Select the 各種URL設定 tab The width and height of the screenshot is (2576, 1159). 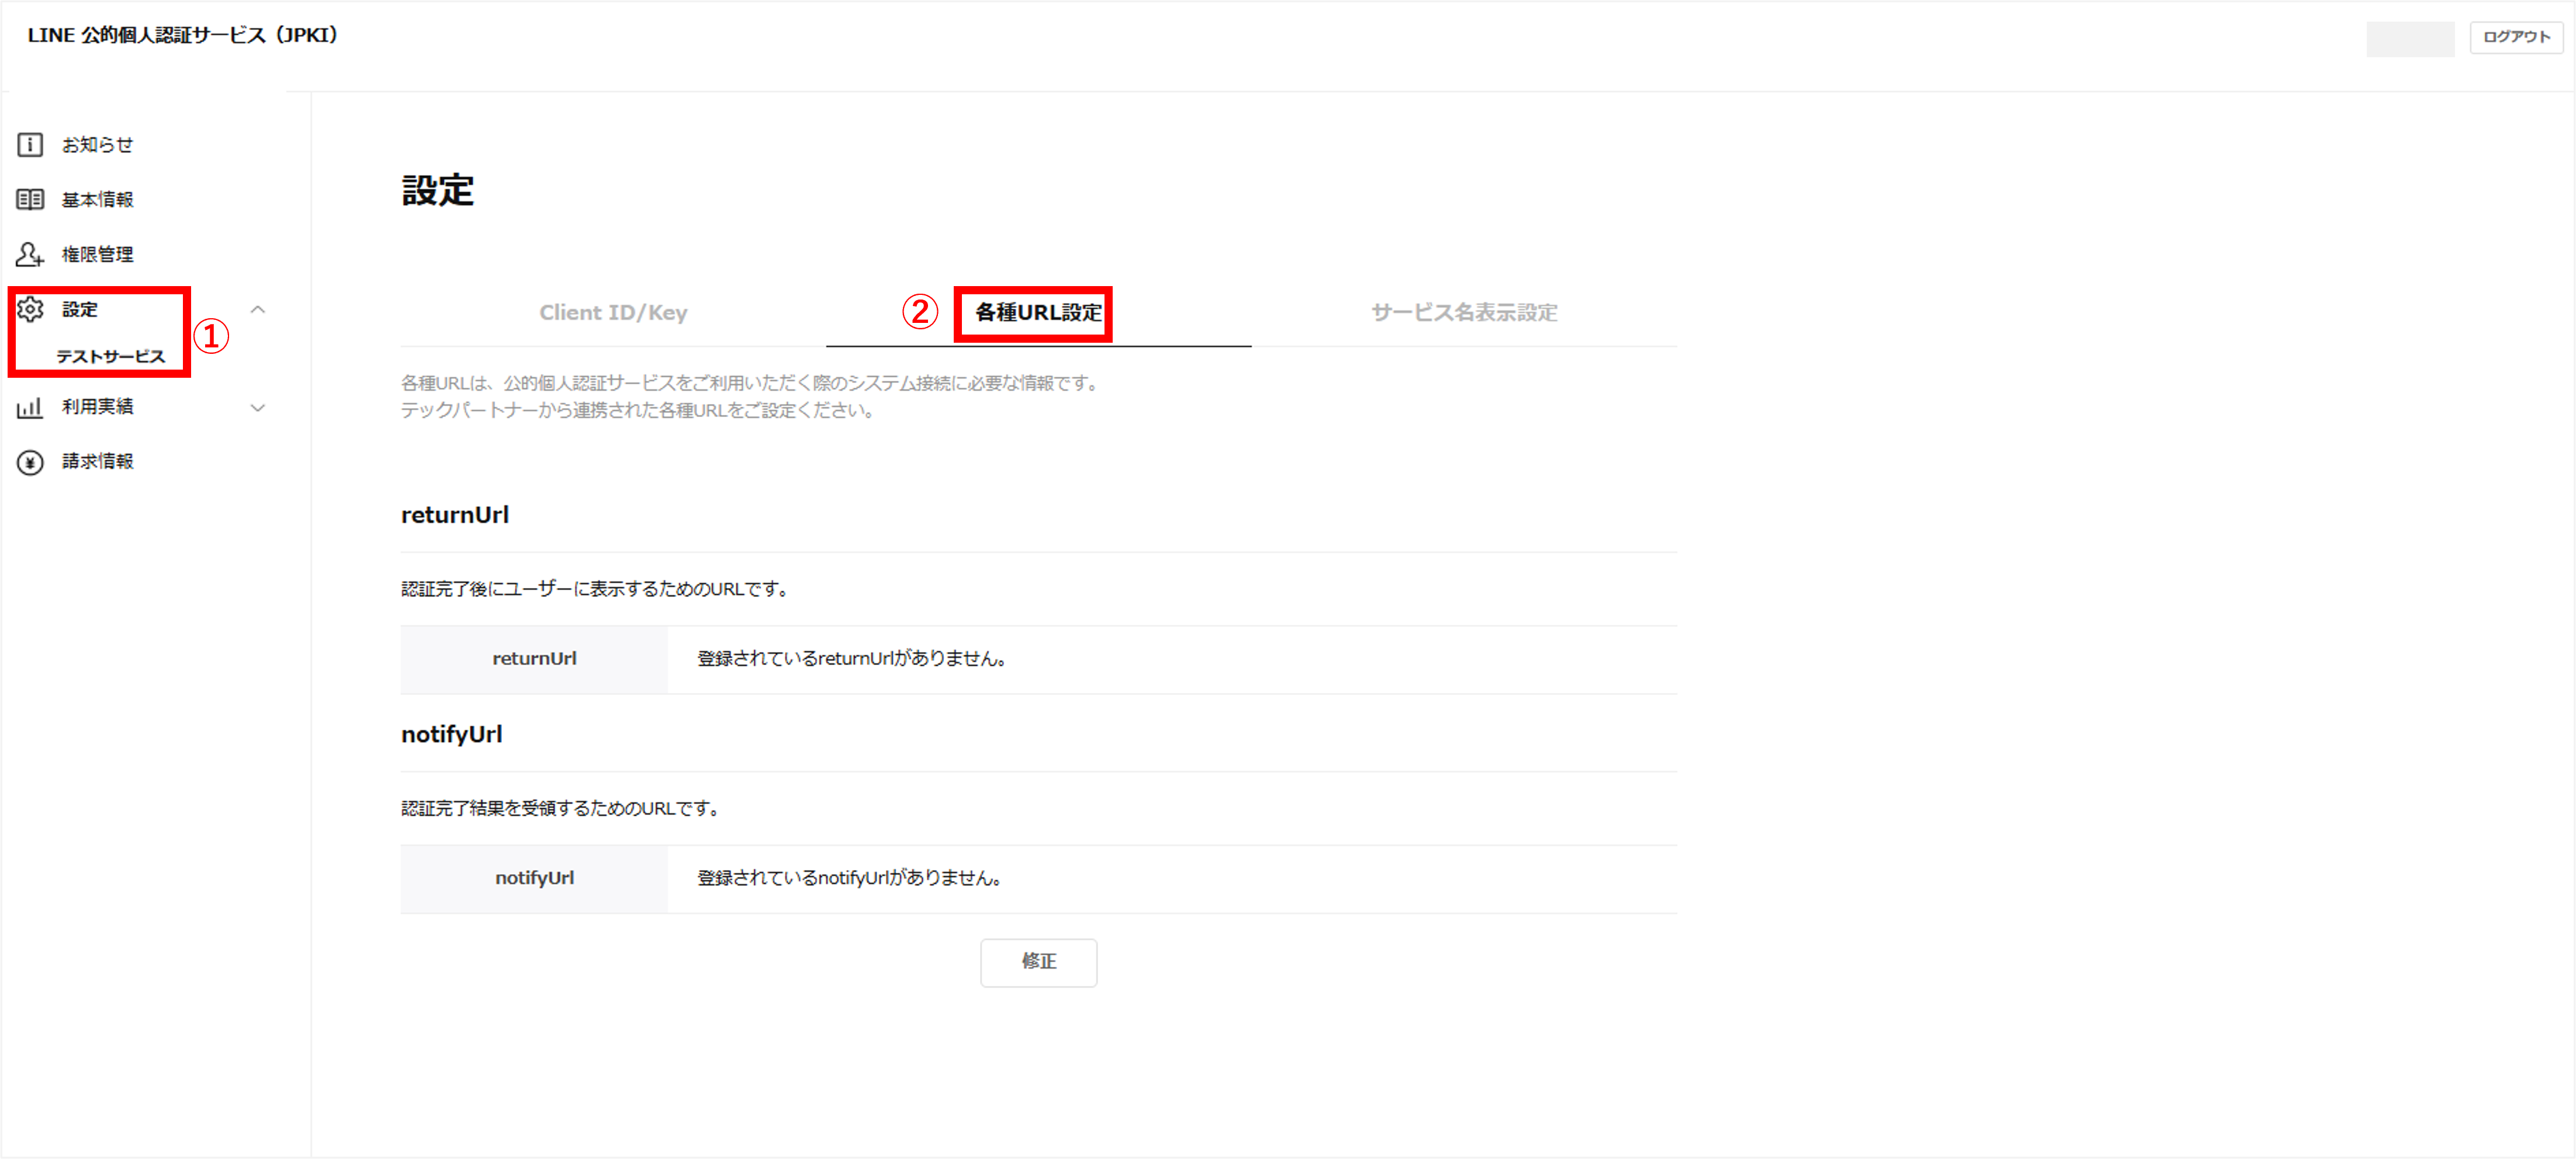[1038, 313]
